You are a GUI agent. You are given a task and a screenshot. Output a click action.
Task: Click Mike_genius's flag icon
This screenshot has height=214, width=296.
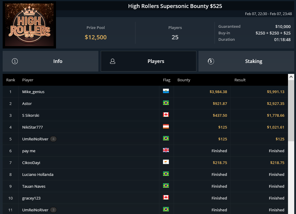166,91
